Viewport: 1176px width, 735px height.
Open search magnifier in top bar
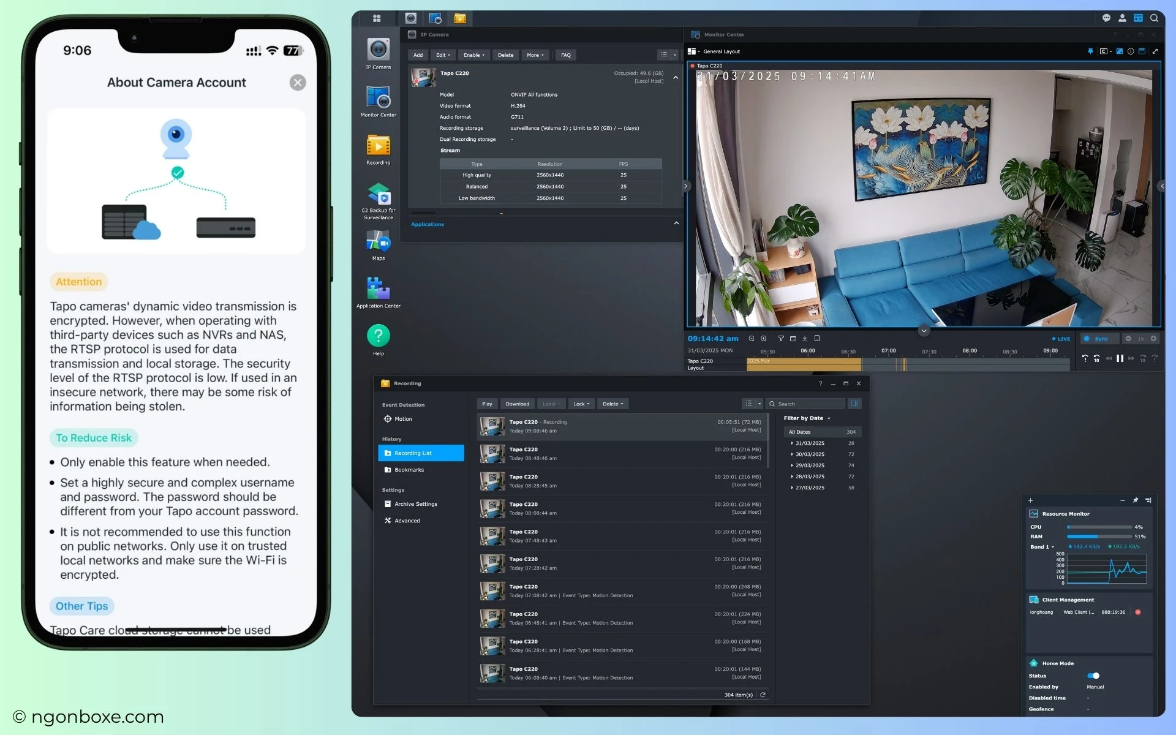(1154, 18)
